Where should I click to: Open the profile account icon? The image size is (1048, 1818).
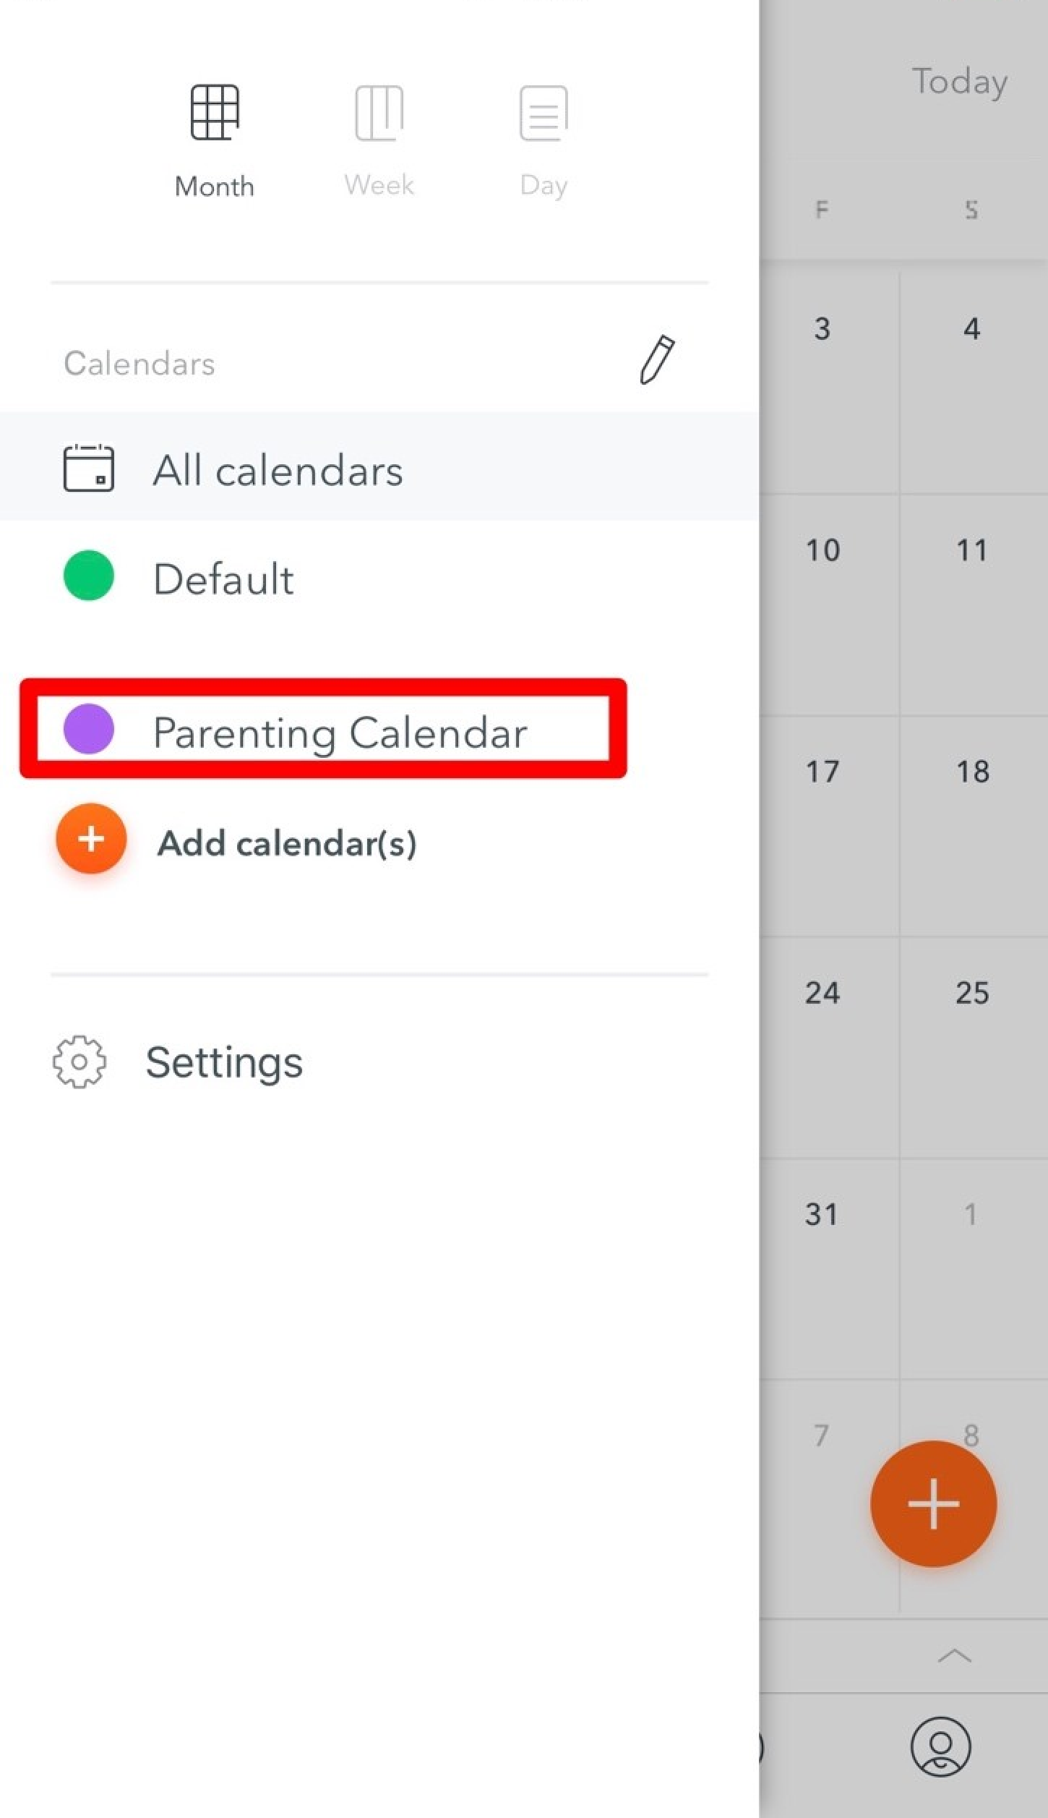940,1746
